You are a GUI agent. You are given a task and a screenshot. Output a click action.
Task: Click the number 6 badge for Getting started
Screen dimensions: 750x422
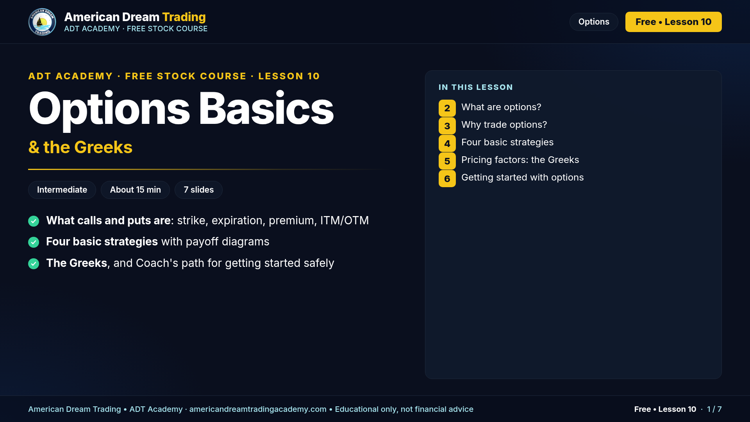(447, 179)
